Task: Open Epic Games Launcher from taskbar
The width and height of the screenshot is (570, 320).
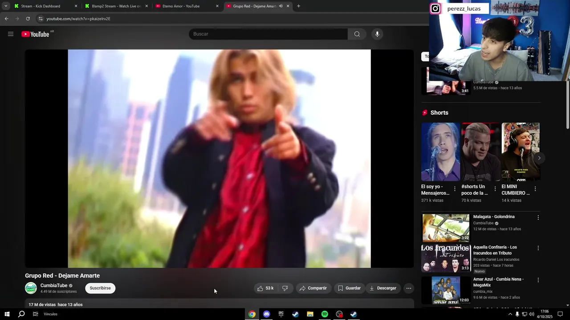Action: (281, 314)
